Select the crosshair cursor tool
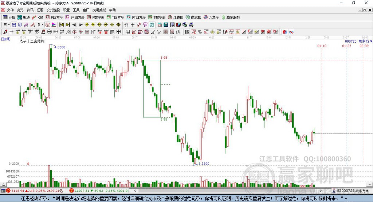 coord(133,25)
